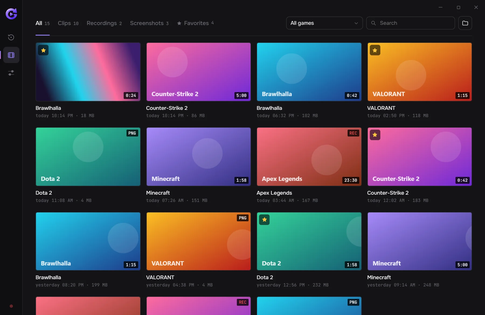Open the Counter-Strike 2 5:00 clip thumbnail
The image size is (485, 315).
(x=199, y=72)
